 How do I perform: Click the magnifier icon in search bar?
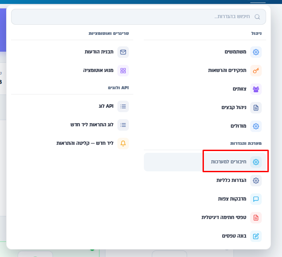257,17
